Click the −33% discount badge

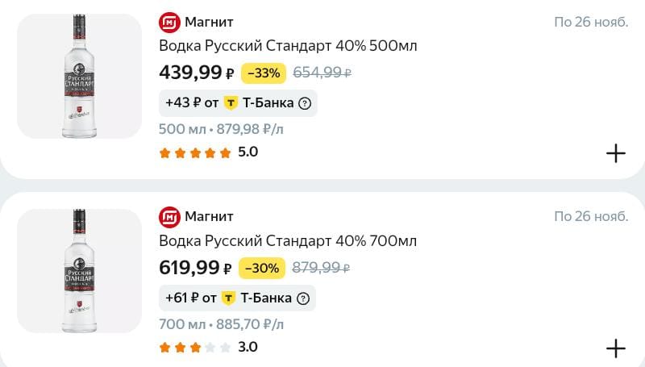point(264,73)
